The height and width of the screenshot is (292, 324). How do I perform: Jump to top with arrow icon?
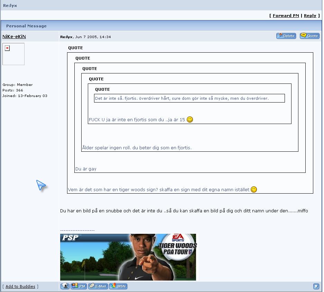click(316, 286)
